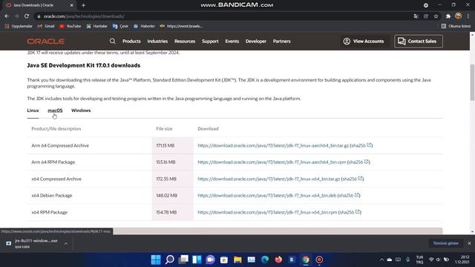Screen dimensions: 475x267
Task: Open Task View on taskbar
Action: click(183, 260)
